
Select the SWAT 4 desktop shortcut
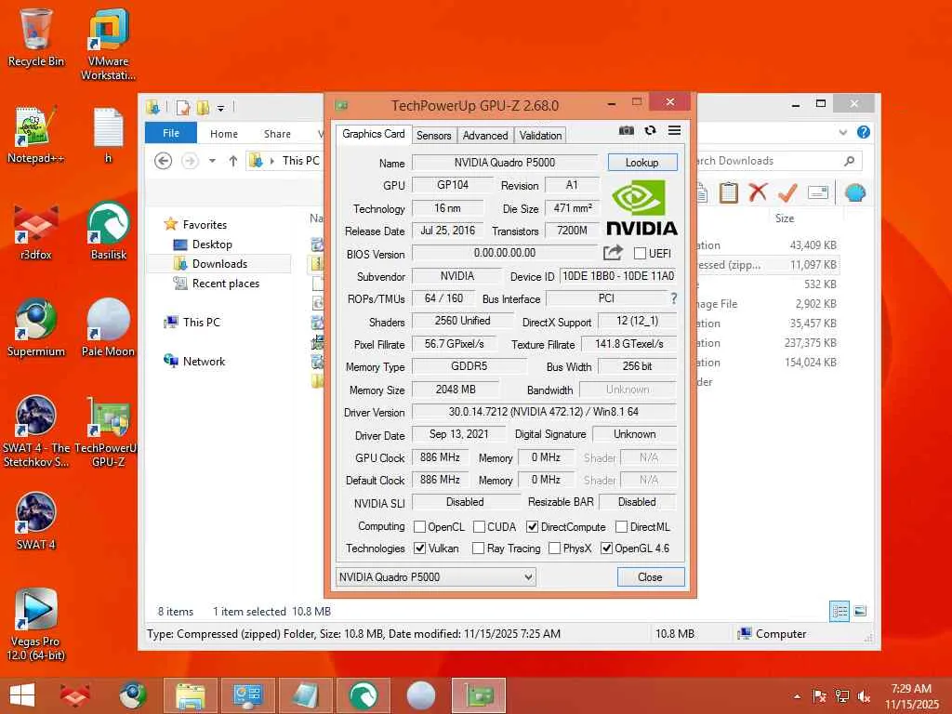(36, 521)
